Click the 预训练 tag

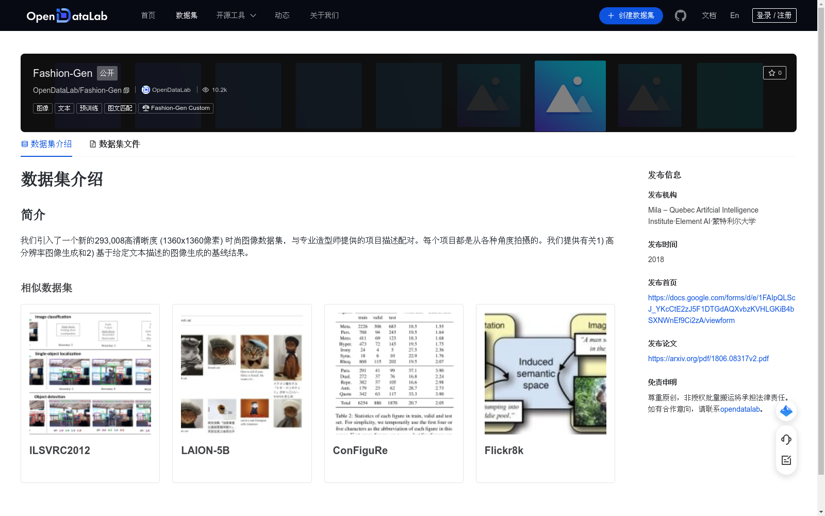89,108
